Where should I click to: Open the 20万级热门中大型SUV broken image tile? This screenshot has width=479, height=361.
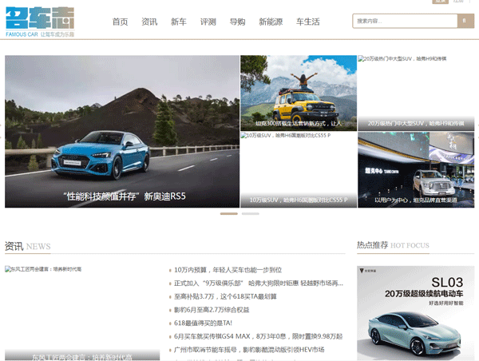point(416,93)
